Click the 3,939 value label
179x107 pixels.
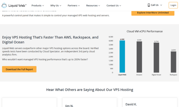139,40
